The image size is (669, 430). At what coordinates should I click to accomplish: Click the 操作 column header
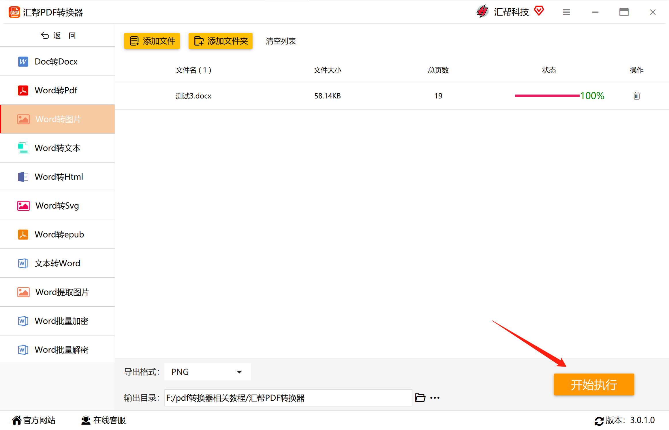pos(636,70)
